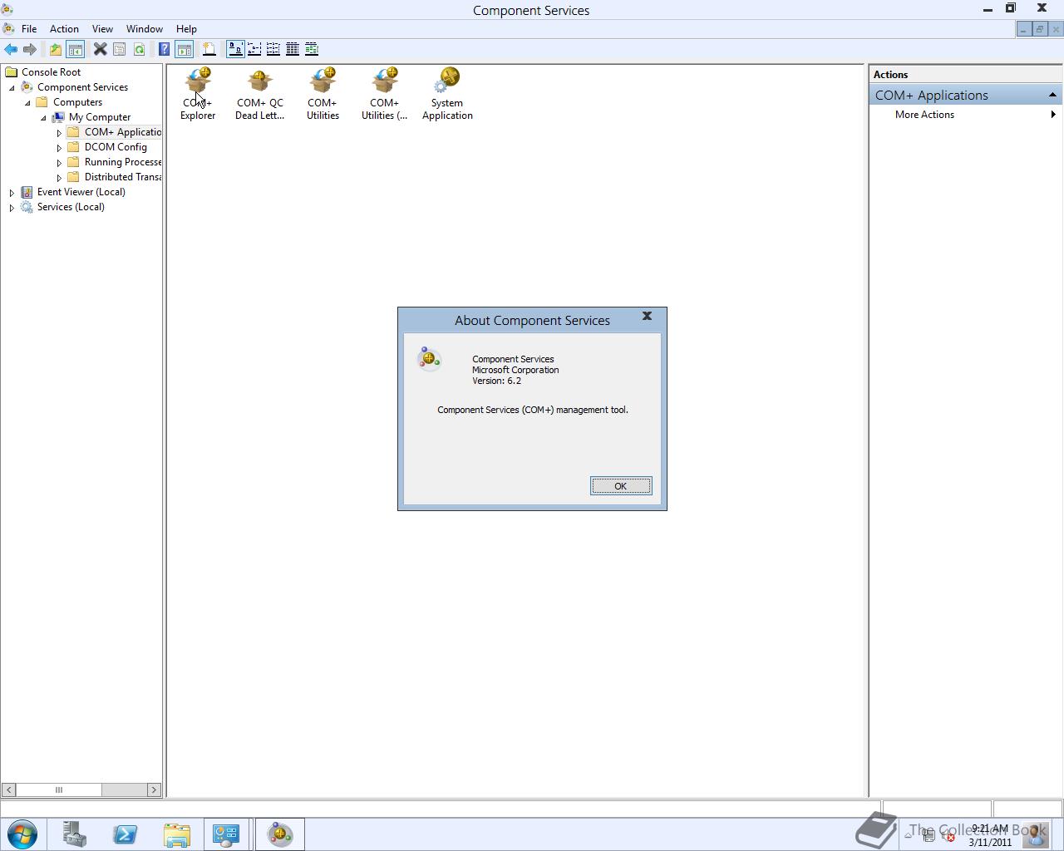Switch to Status view in the toolbar

point(312,50)
